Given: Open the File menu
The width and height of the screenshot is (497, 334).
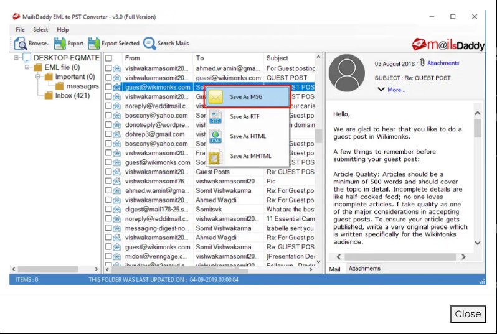Looking at the screenshot, I should click(x=20, y=29).
